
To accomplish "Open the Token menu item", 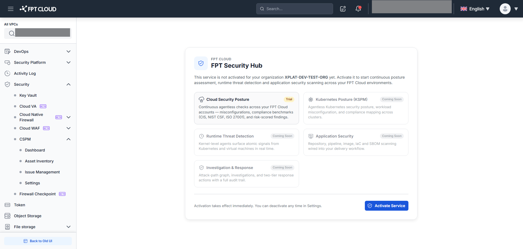I will coord(19,205).
